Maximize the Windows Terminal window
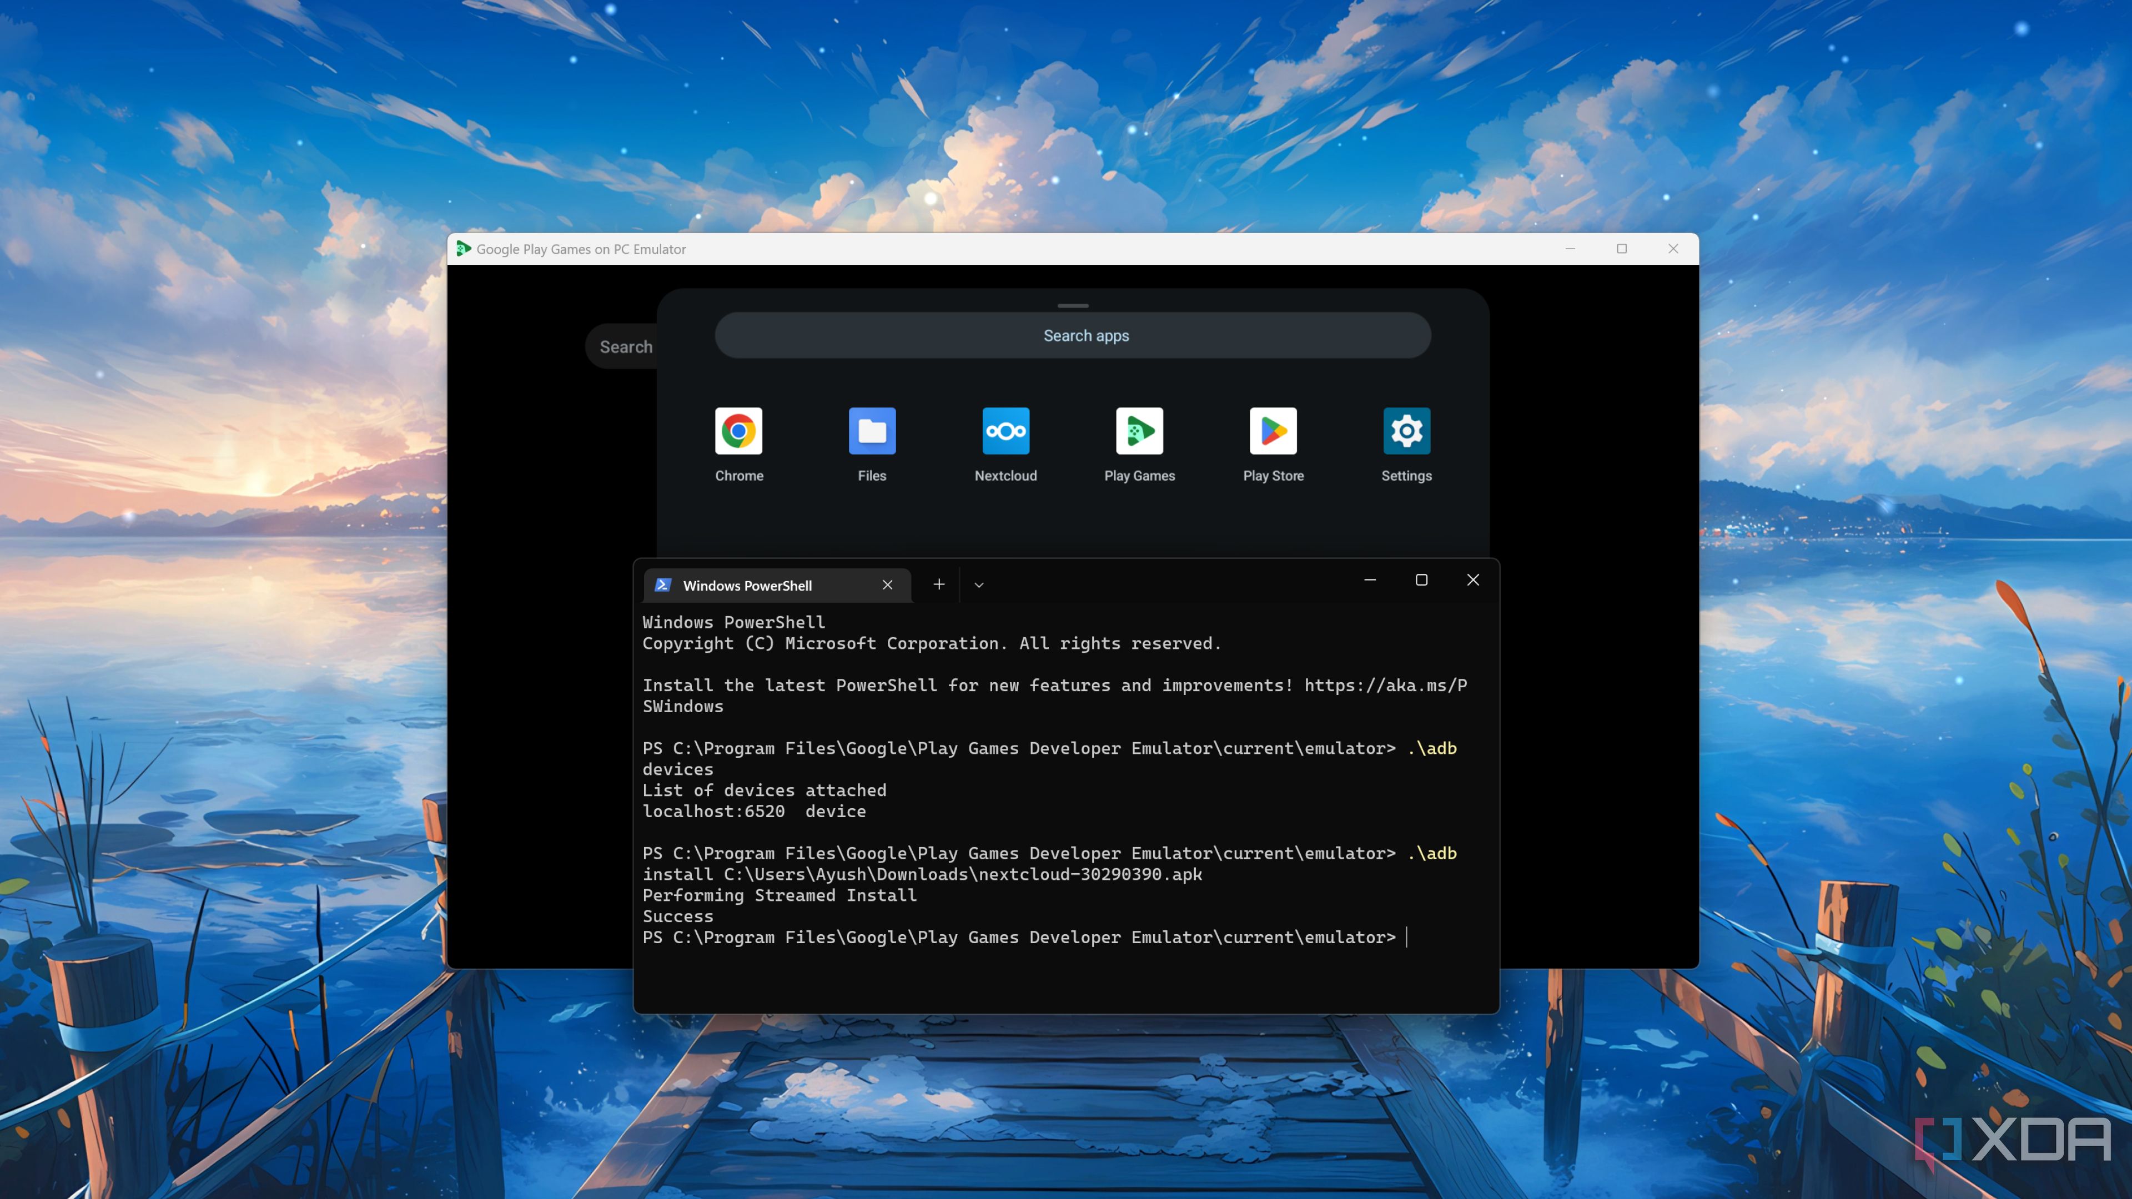 coord(1422,580)
